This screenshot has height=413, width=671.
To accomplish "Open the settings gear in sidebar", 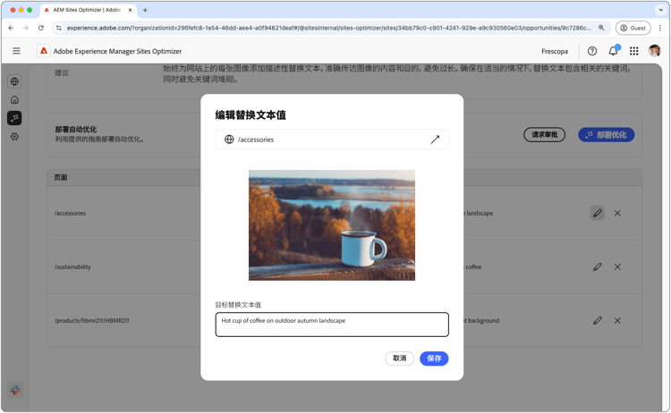I will coord(14,137).
